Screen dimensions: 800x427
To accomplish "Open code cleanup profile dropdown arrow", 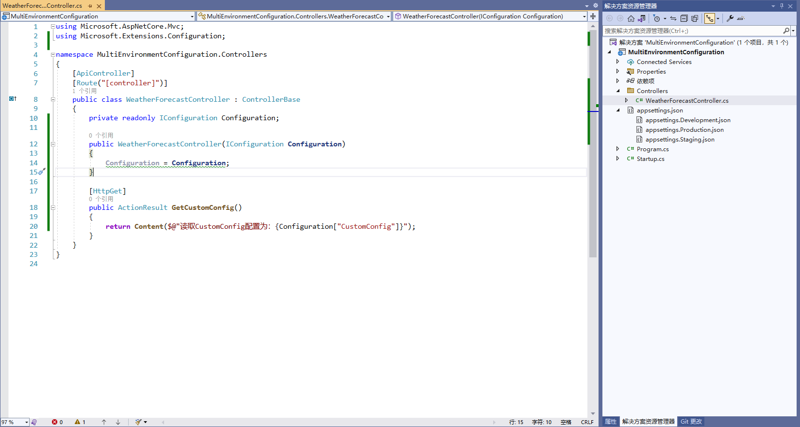I will (x=145, y=422).
